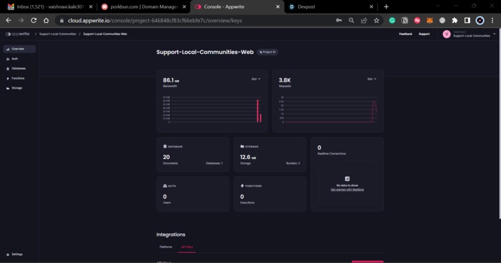This screenshot has width=501, height=263.
Task: Switch to porkbun.com Domain Management tab
Action: point(144,7)
